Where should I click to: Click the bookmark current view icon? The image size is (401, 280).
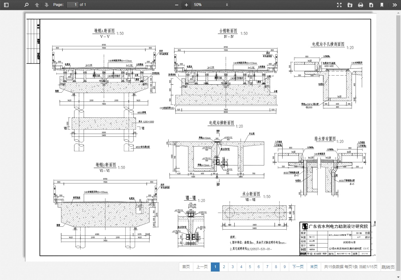(382, 5)
